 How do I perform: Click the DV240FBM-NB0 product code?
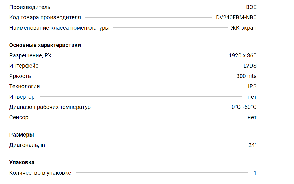(236, 18)
